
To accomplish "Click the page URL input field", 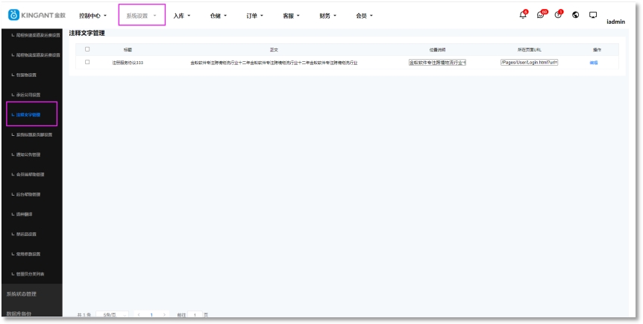I will click(x=530, y=63).
